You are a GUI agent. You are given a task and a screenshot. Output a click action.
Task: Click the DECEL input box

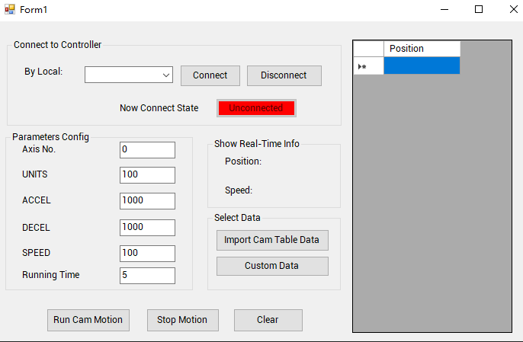coord(147,228)
